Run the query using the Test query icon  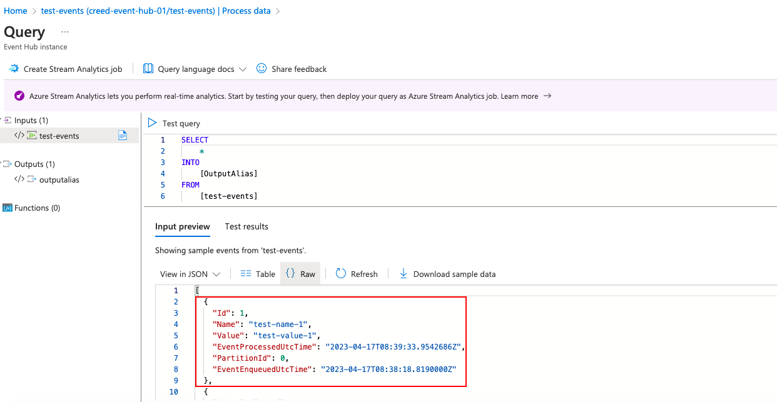152,123
